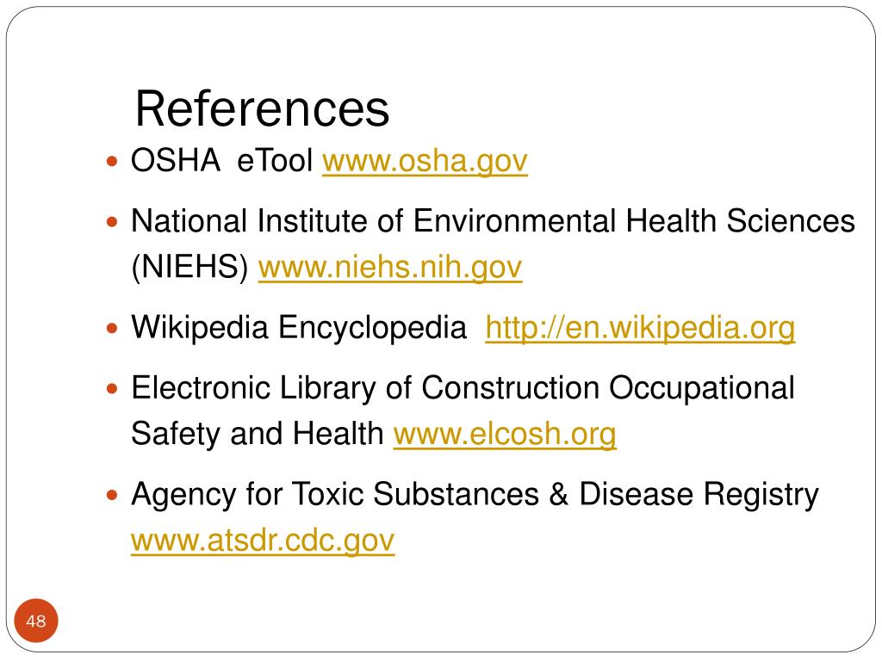Open the www.osha.gov link
882x661 pixels.
pos(425,161)
